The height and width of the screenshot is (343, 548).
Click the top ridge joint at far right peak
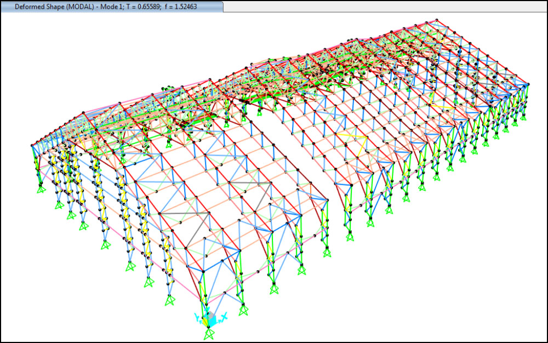(437, 20)
